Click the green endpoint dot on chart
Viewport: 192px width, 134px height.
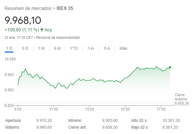tap(170, 67)
